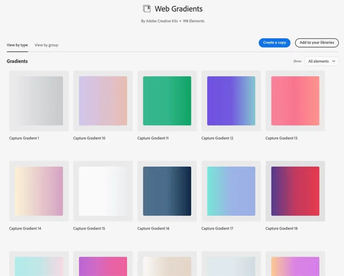Viewport: 344px width, 276px height.
Task: Click the Capture Gradient 18 name label
Action: click(x=281, y=228)
